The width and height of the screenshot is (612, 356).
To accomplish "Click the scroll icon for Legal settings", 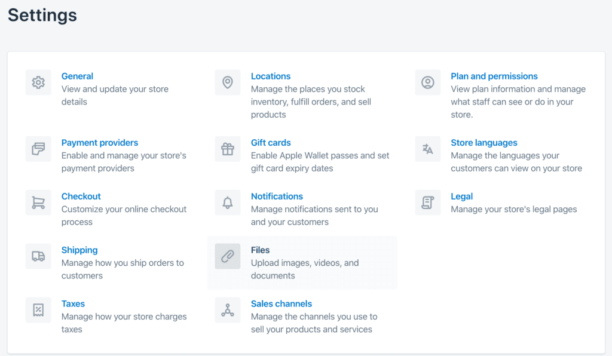I will [x=428, y=202].
